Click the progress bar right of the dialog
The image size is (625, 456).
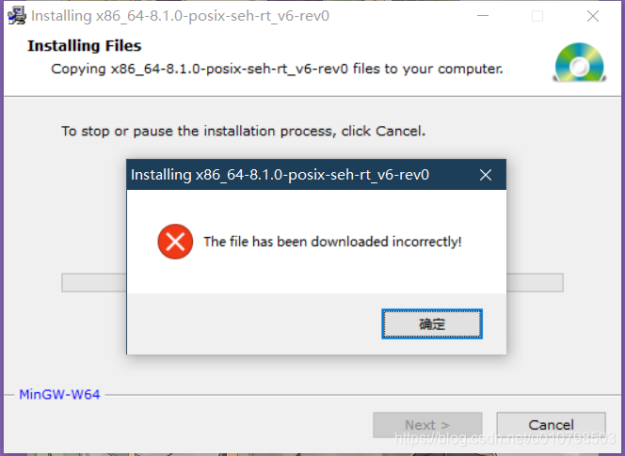tap(535, 283)
